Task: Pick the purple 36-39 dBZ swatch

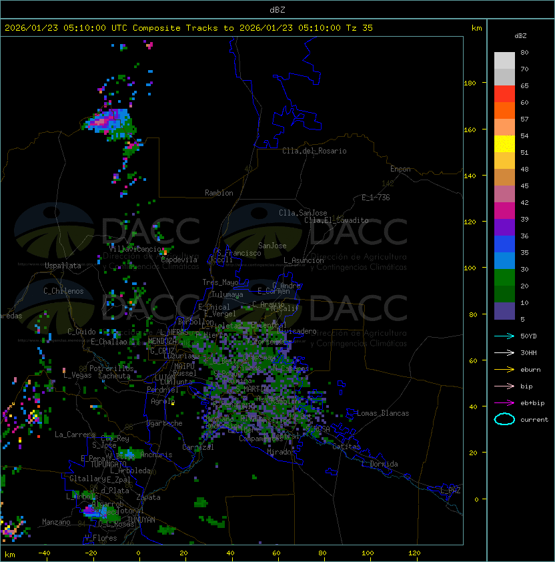Action: [504, 228]
